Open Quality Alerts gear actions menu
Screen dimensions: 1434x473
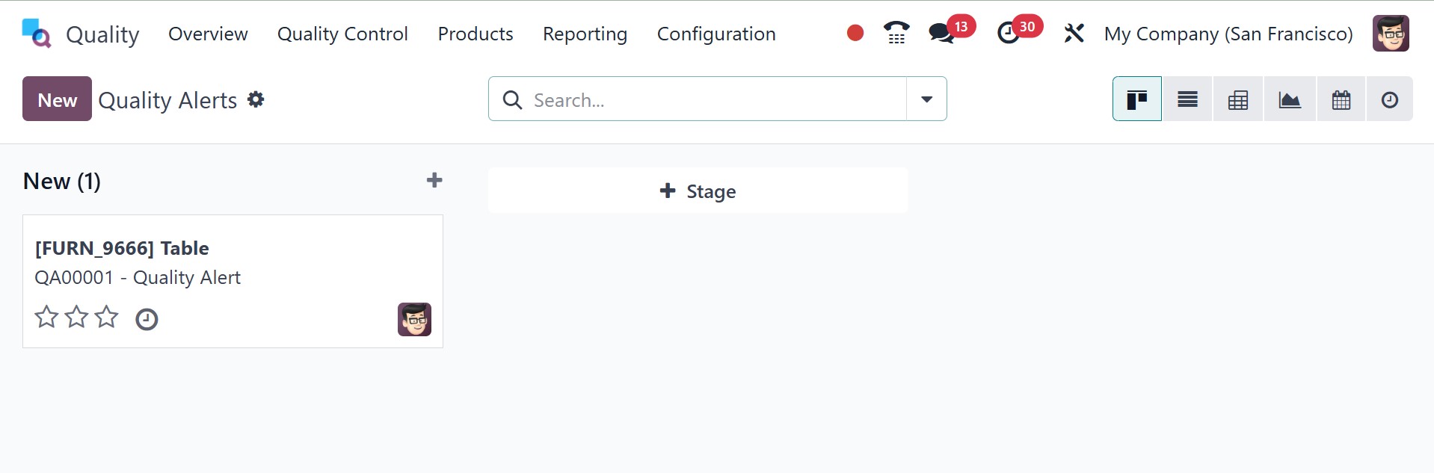click(x=256, y=99)
